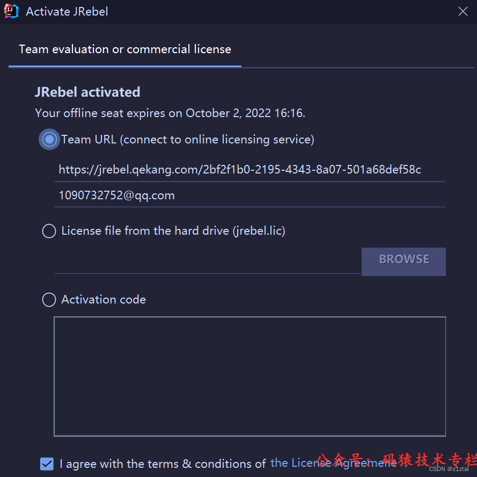This screenshot has height=477, width=477.
Task: Click the checkmark icon in the agree checkbox
Action: pyautogui.click(x=47, y=464)
